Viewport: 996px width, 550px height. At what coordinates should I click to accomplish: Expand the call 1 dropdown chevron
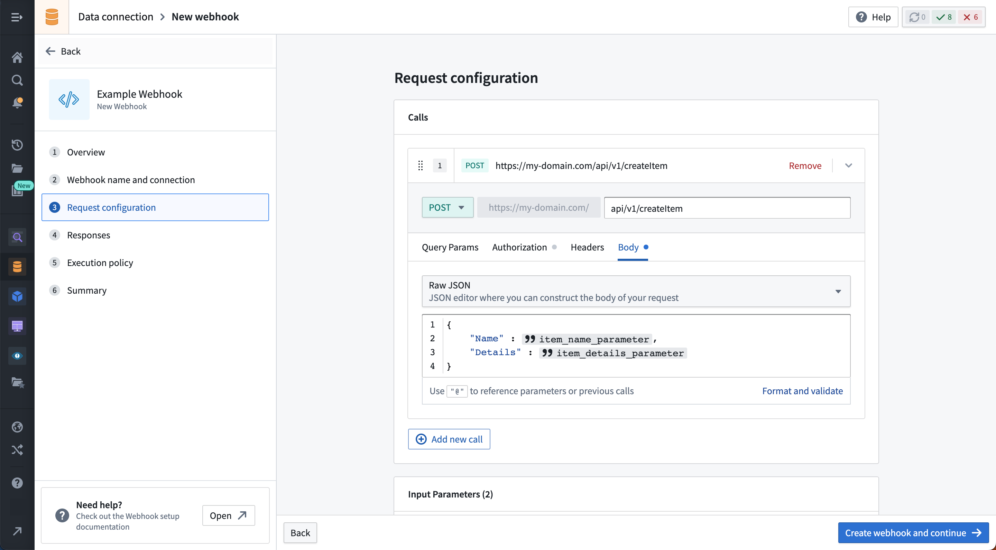848,165
